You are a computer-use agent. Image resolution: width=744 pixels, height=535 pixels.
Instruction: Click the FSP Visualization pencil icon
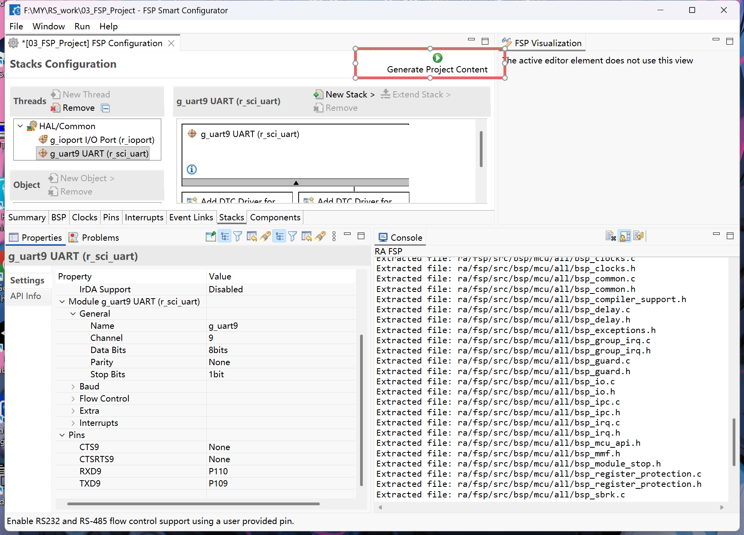tap(507, 42)
